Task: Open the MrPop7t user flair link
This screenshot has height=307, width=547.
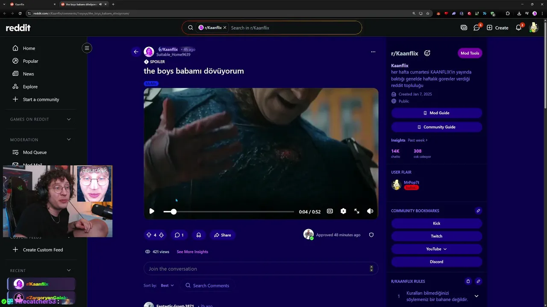Action: pyautogui.click(x=412, y=182)
